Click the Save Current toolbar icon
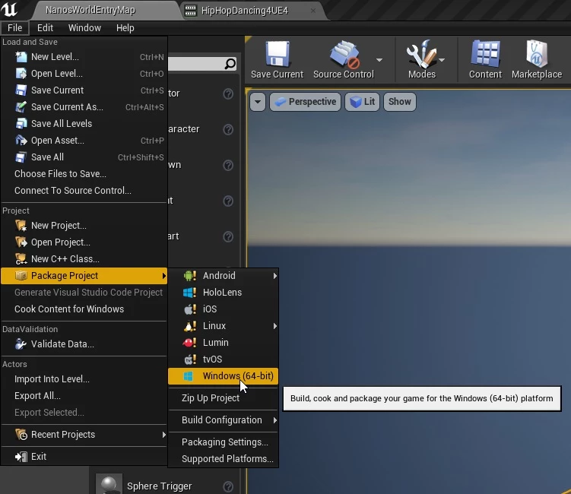The image size is (571, 494). click(x=277, y=54)
